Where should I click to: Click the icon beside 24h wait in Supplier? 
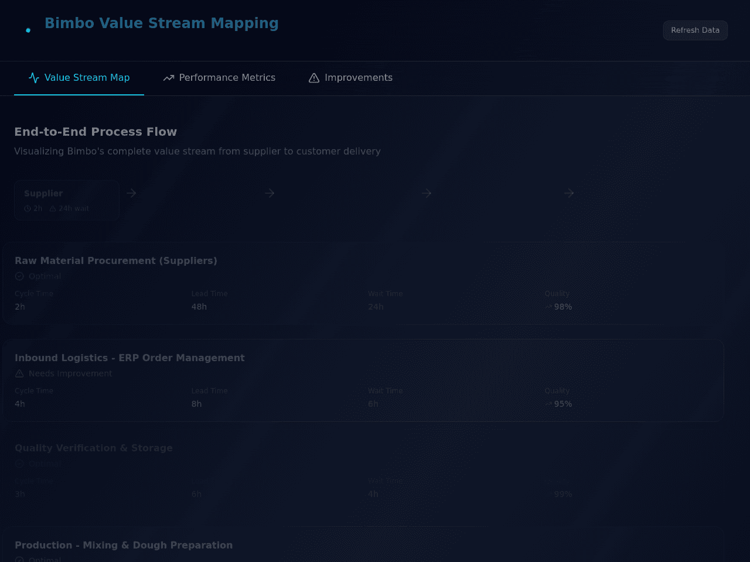tap(53, 208)
